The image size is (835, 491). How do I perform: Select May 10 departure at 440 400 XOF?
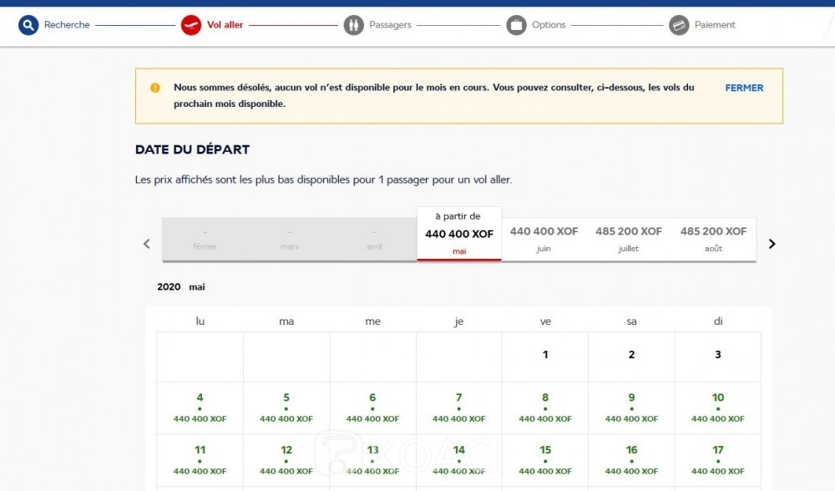(x=717, y=407)
